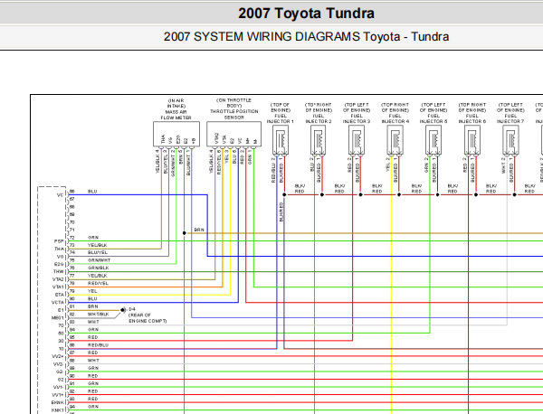Click the THW terminal label

click(59, 272)
